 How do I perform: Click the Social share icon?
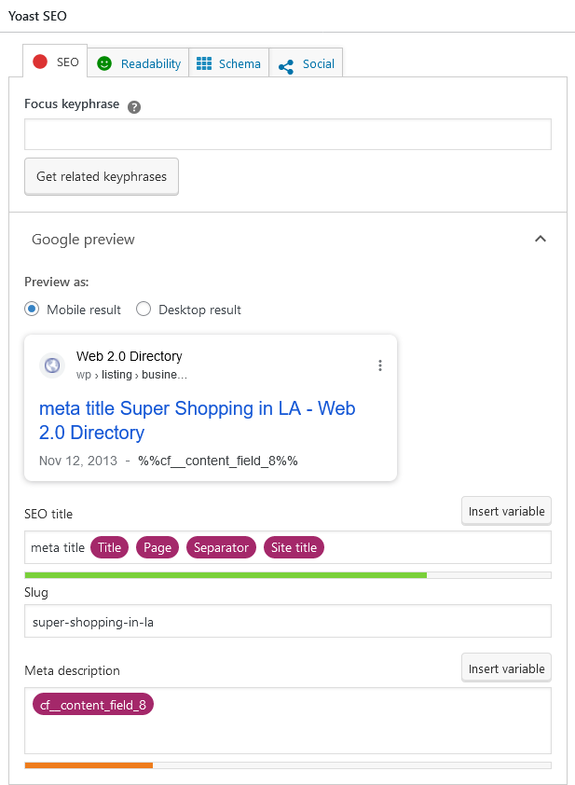tap(286, 67)
